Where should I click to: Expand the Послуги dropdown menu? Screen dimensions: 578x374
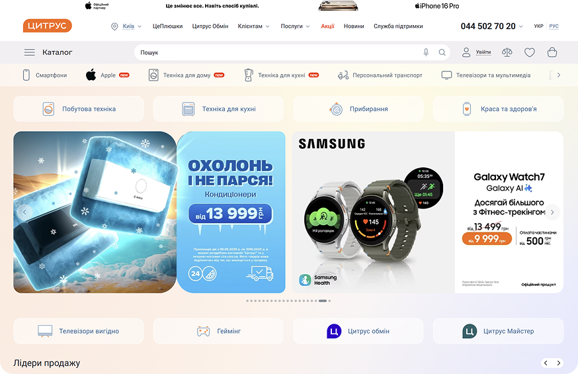295,26
